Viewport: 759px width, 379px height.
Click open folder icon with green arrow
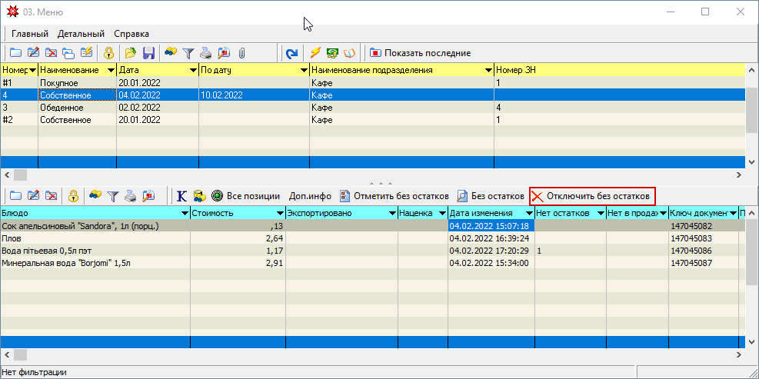click(130, 53)
